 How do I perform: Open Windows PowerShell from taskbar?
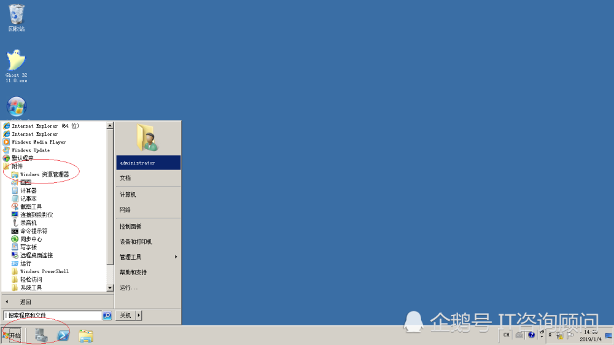63,335
